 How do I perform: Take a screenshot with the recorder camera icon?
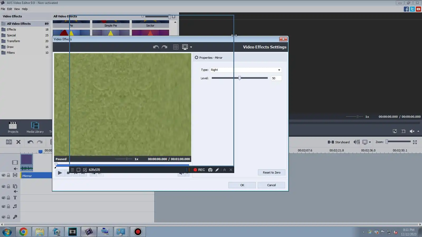[x=210, y=170]
